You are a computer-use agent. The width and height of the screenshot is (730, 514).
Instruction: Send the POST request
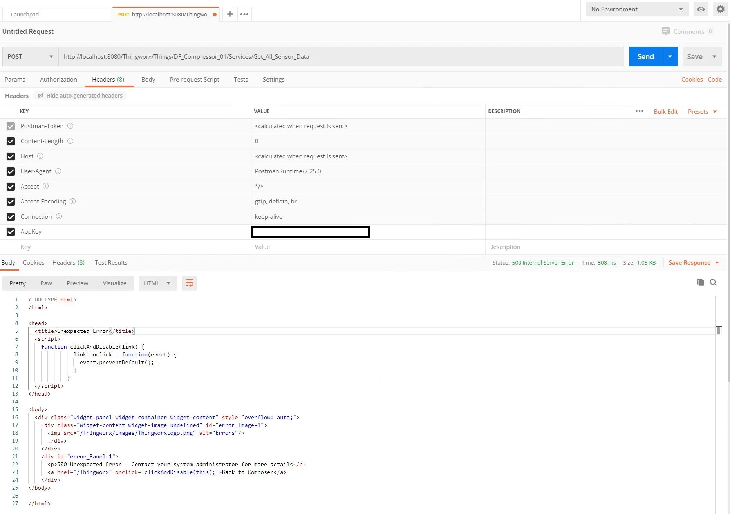tap(646, 56)
